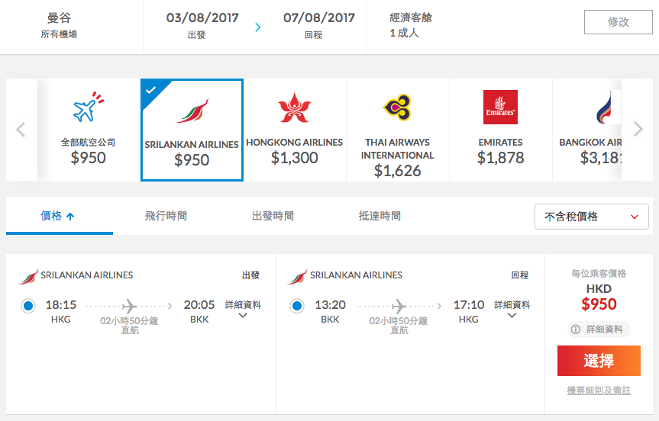Click the outbound SriLankan Airlines logo
Screen dimensions: 659x421
28,276
